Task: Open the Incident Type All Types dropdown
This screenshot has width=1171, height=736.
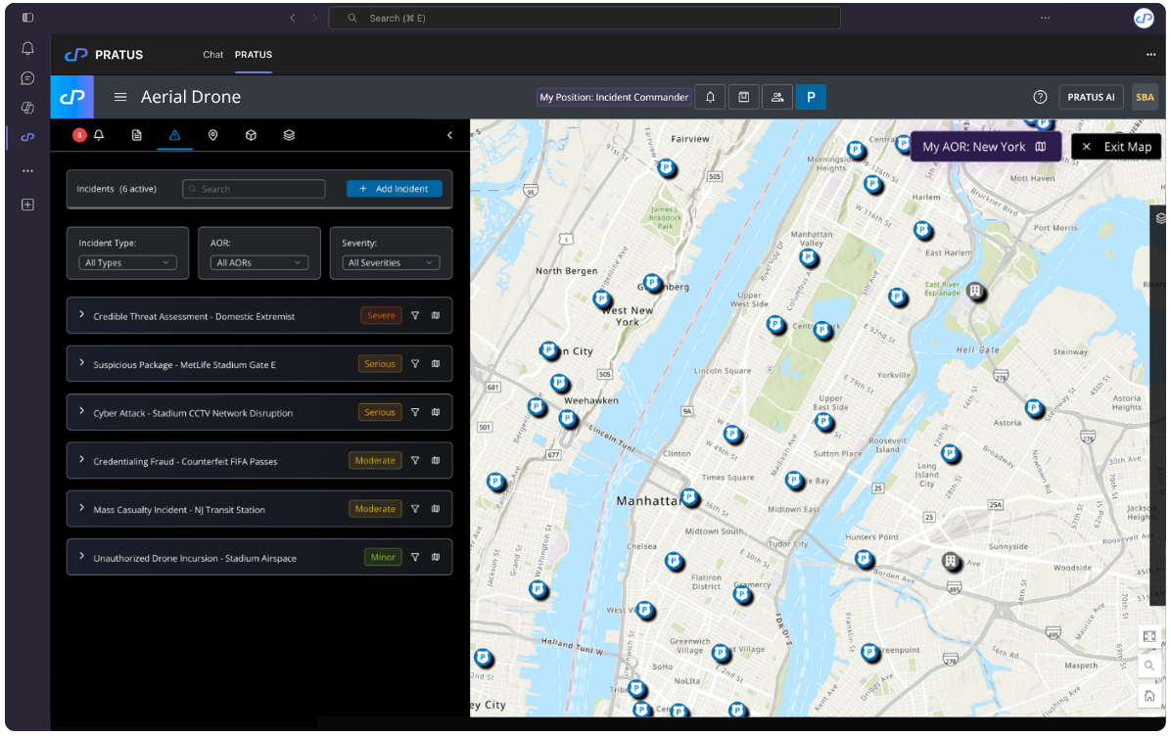Action: click(x=127, y=262)
